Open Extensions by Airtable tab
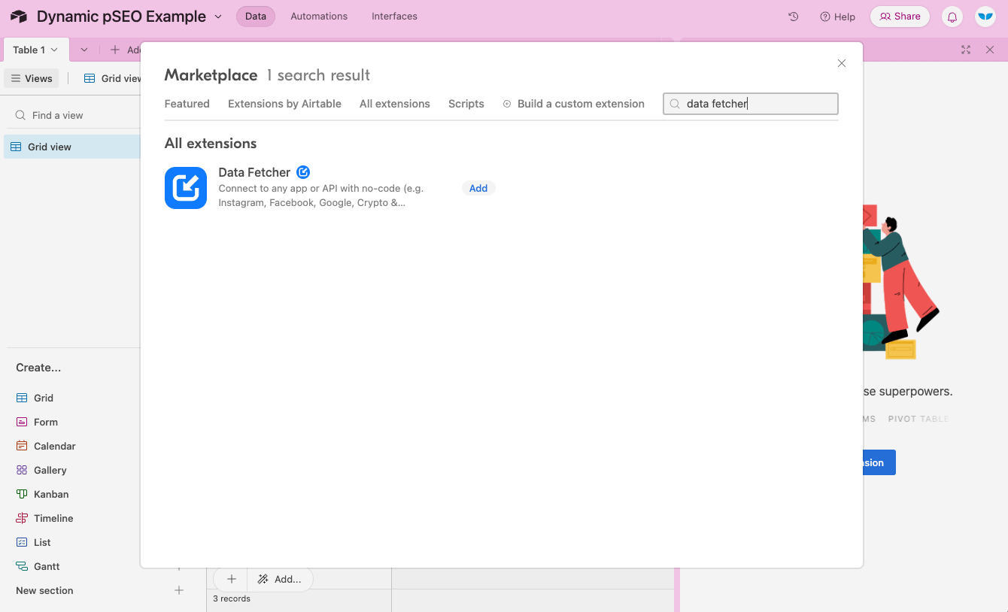Viewport: 1008px width, 612px height. click(x=284, y=104)
